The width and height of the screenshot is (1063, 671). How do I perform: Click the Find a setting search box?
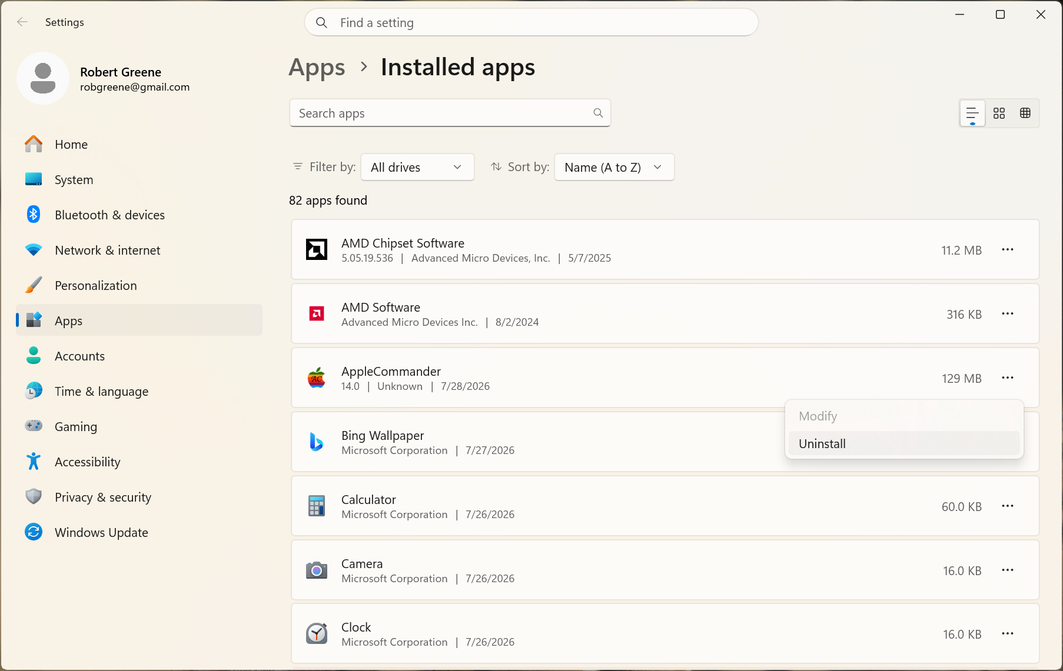pyautogui.click(x=531, y=22)
